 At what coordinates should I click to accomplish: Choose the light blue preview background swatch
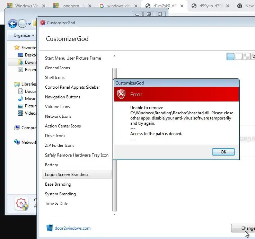pyautogui.click(x=230, y=56)
